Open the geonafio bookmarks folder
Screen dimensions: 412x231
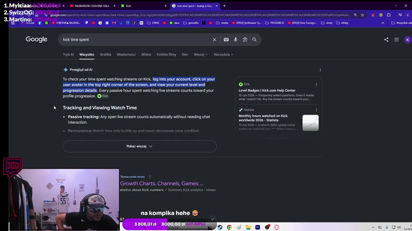coord(191,23)
